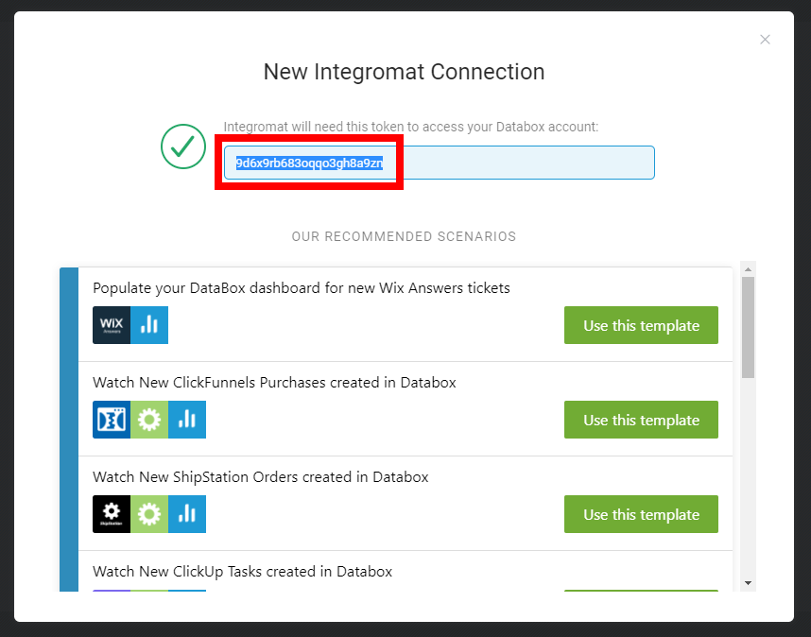Open 'Populate your DataBox dashboard' scenario title
The image size is (811, 637).
pos(301,288)
